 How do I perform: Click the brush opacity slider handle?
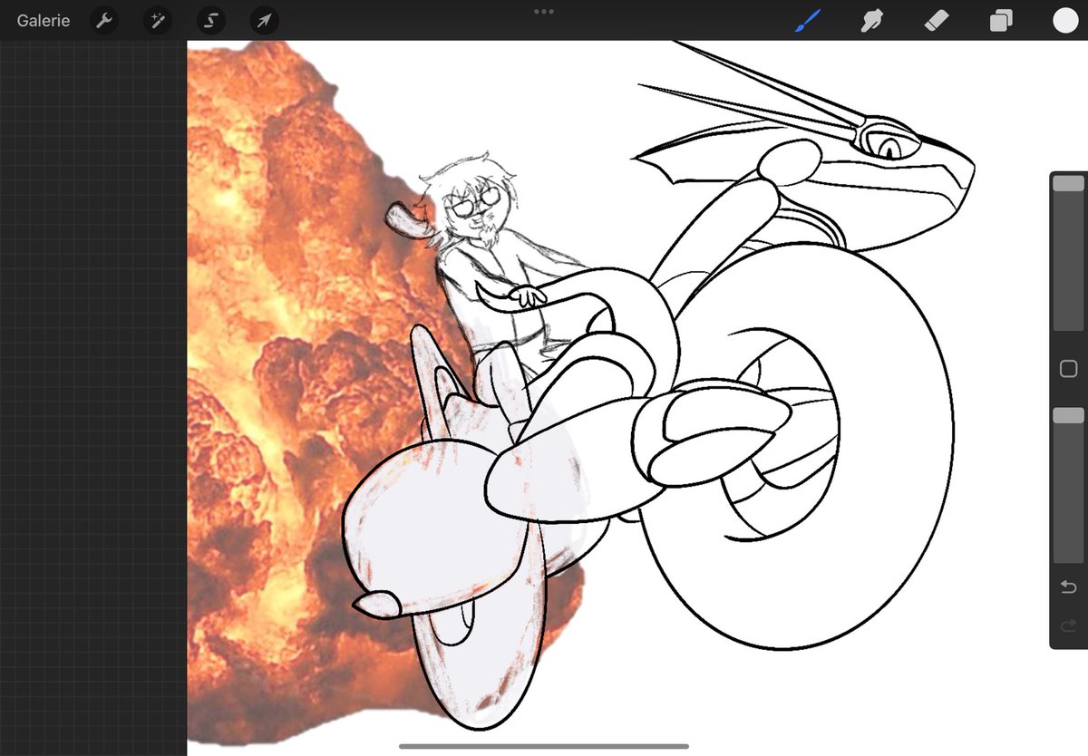pyautogui.click(x=1068, y=414)
